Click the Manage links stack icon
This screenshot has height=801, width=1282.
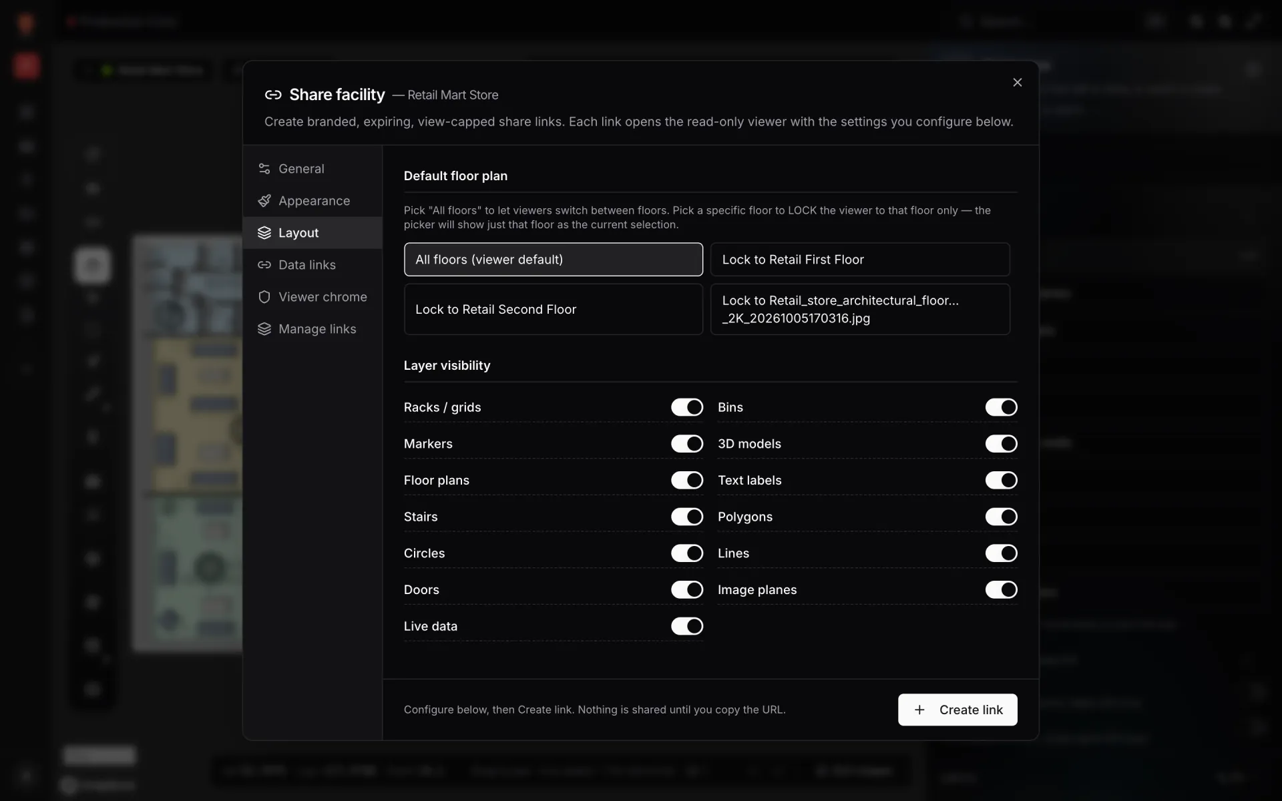pos(264,329)
